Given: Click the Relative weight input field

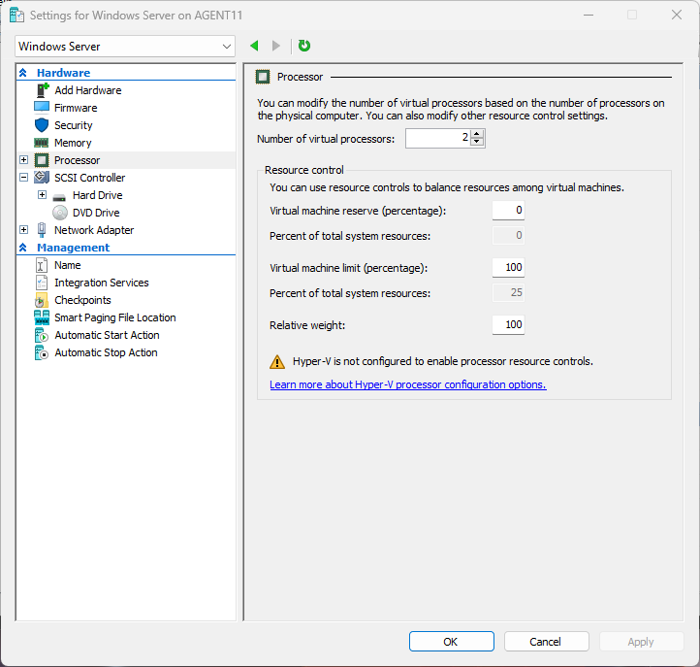Looking at the screenshot, I should tap(508, 324).
